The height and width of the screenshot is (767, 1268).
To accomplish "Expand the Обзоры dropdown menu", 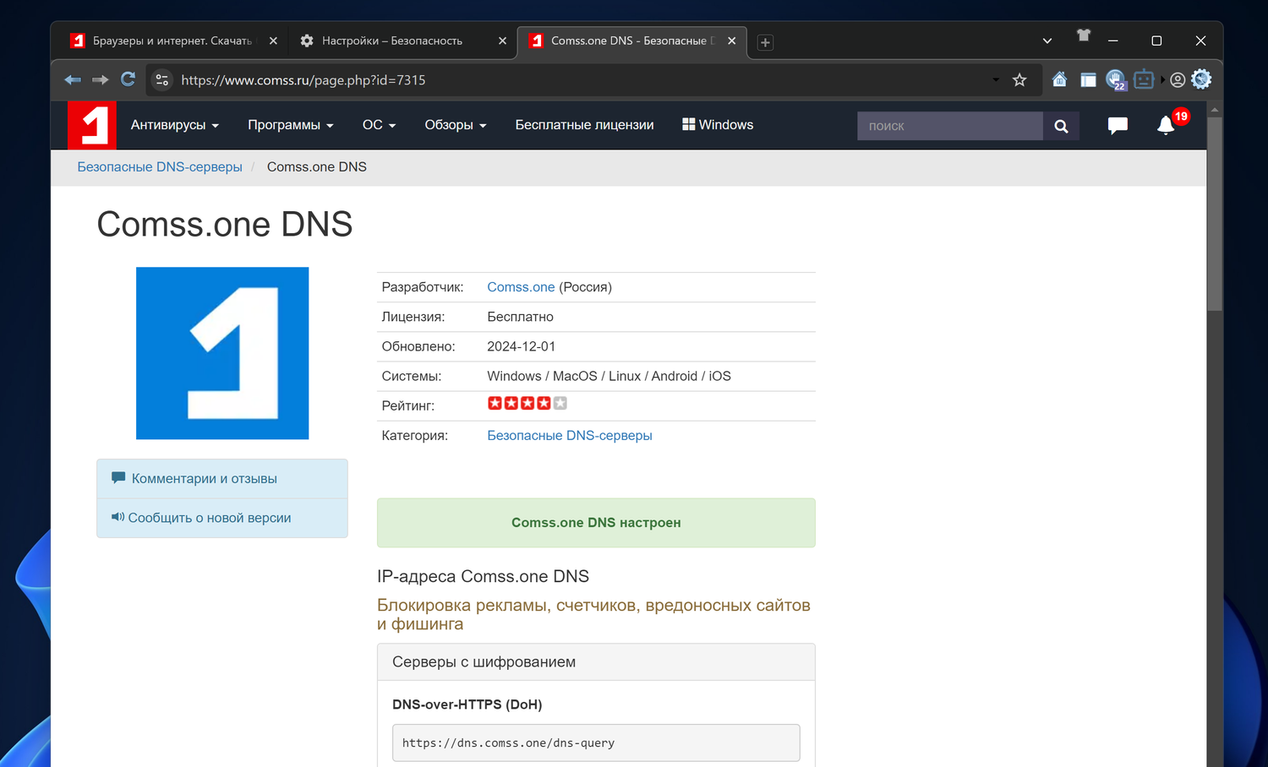I will (x=456, y=125).
